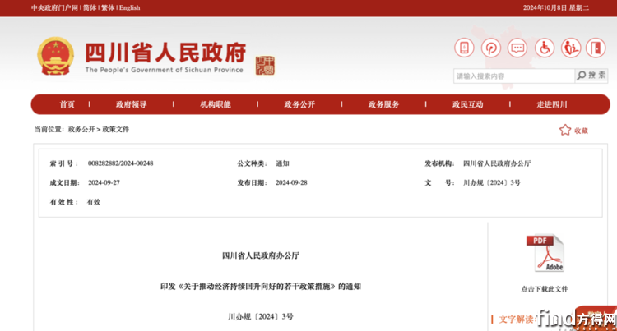Click 政策文件 in the breadcrumb
Viewport: 617px width, 331px height.
(x=115, y=130)
